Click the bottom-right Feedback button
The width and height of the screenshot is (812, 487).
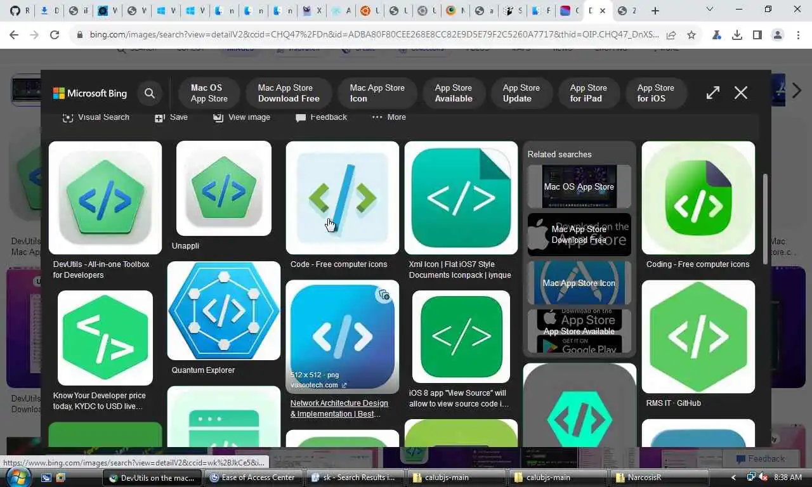[x=759, y=458]
